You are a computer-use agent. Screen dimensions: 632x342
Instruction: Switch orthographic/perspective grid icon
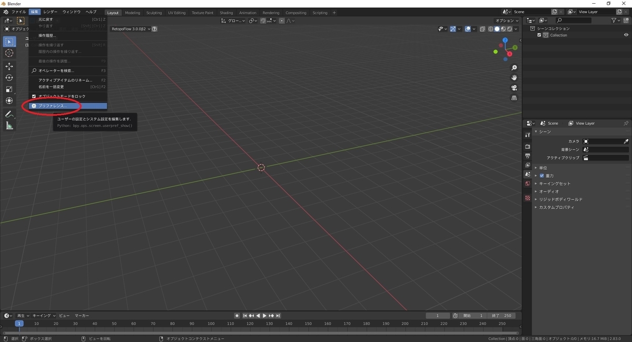point(515,98)
